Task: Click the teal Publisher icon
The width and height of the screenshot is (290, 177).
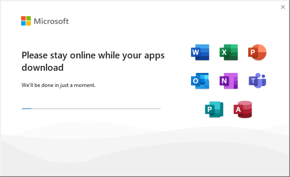Action: [214, 109]
